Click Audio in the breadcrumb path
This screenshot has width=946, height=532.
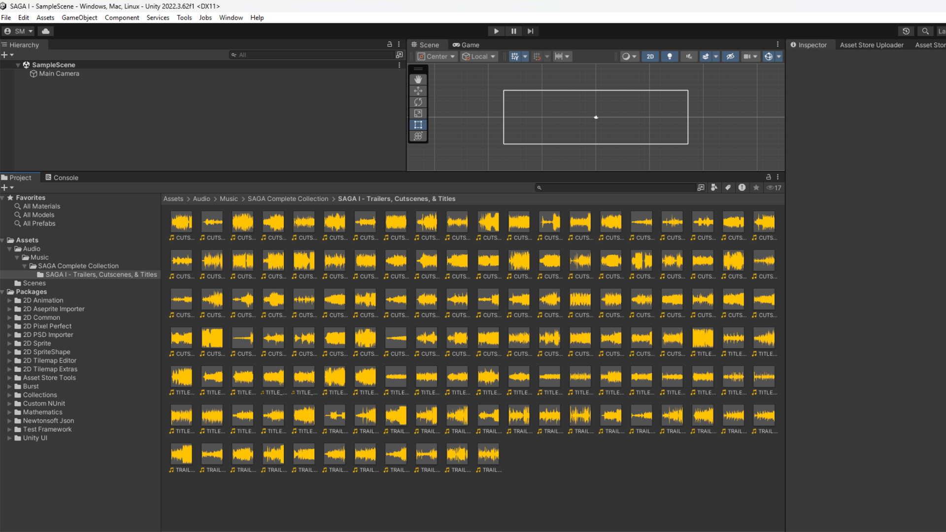coord(201,199)
